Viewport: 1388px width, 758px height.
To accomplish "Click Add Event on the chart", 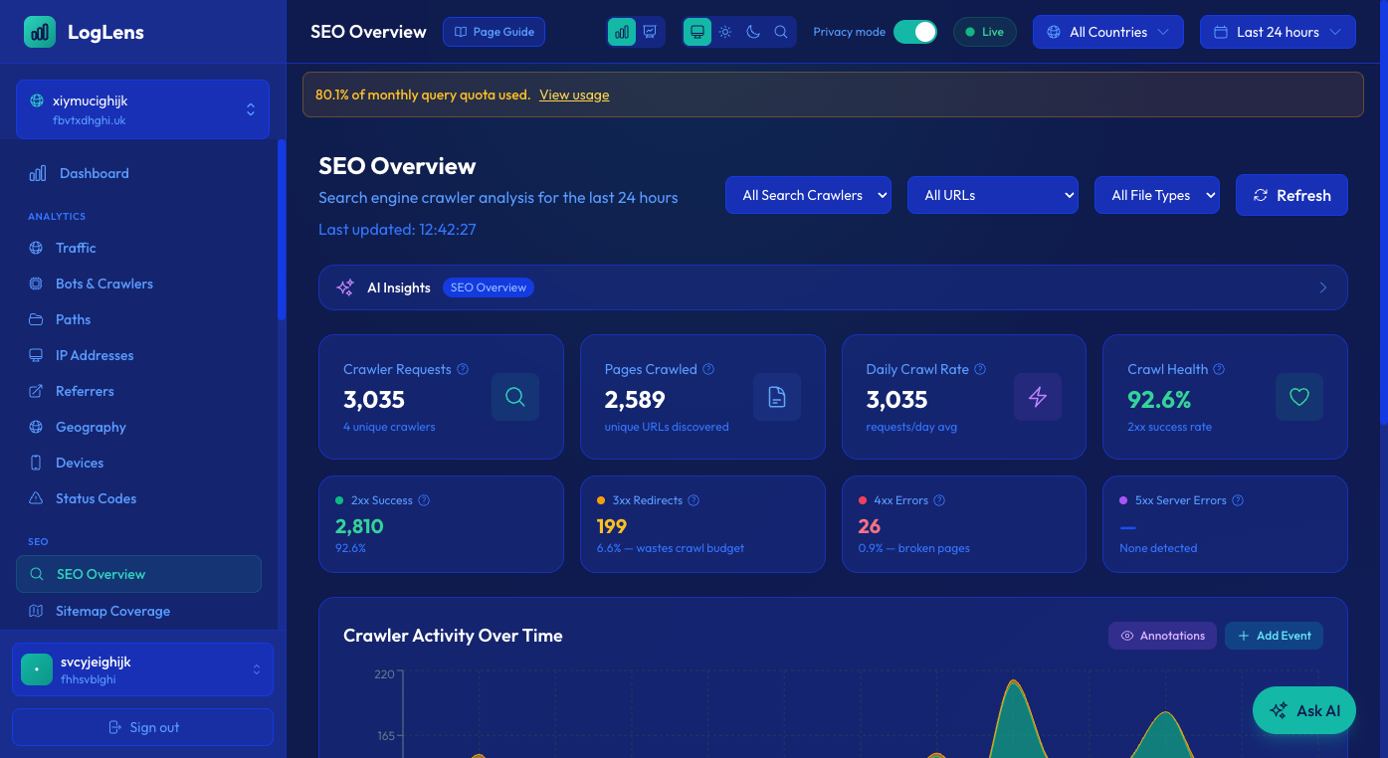I will click(x=1274, y=636).
